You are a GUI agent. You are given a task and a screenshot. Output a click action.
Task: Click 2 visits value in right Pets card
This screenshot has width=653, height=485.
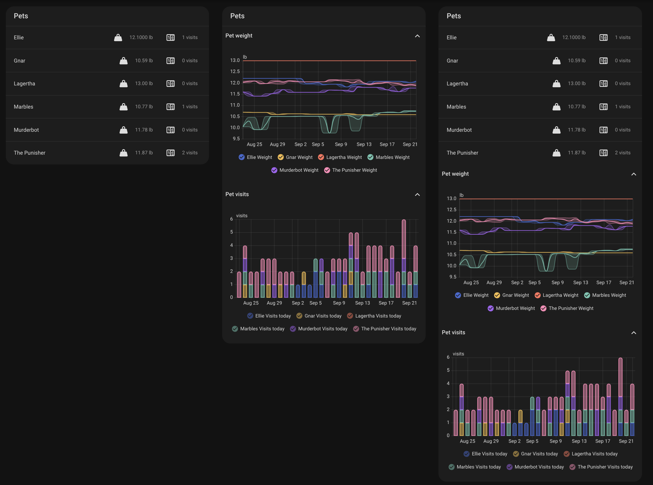622,153
